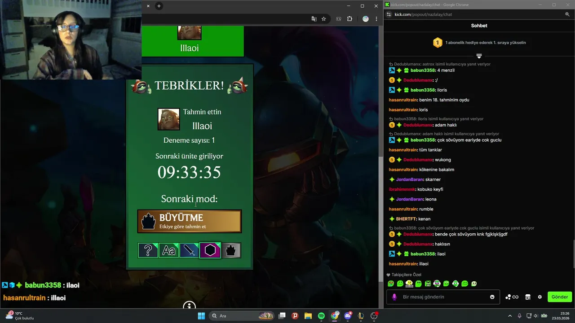This screenshot has width=575, height=323.
Task: Open Windows Start menu
Action: (201, 316)
